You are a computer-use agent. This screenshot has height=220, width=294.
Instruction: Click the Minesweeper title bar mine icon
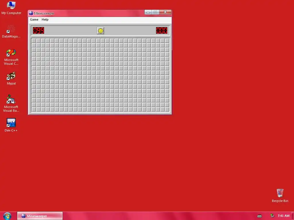[31, 13]
